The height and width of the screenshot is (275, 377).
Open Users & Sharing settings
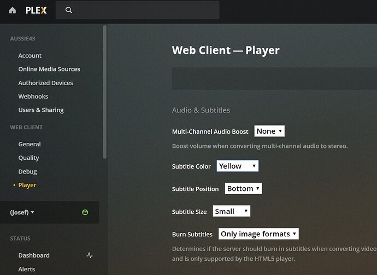pos(41,110)
